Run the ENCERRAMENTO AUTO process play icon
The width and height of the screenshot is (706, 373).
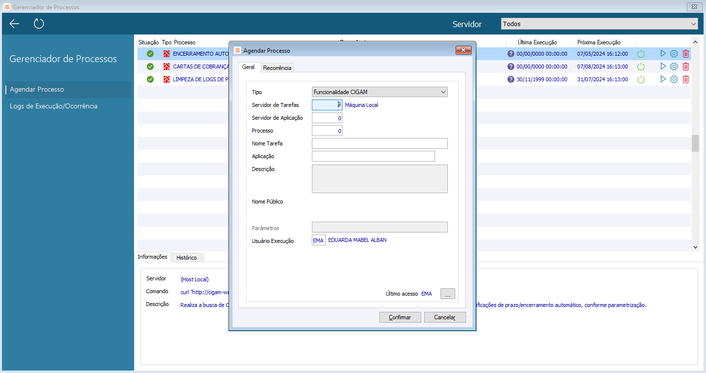pyautogui.click(x=663, y=54)
